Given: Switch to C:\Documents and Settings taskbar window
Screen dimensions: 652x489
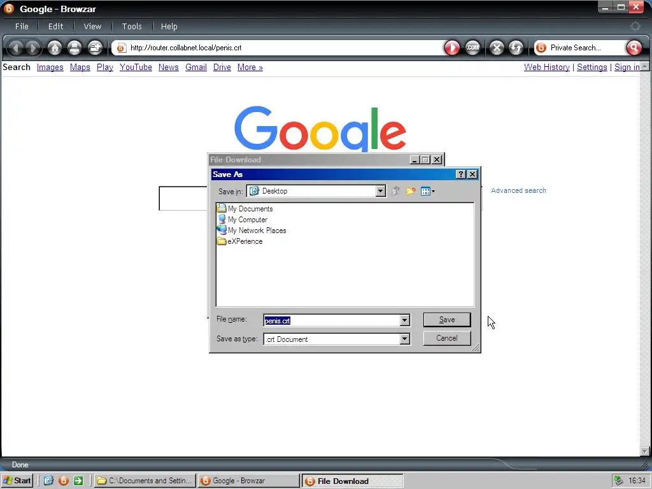Looking at the screenshot, I should pyautogui.click(x=145, y=481).
